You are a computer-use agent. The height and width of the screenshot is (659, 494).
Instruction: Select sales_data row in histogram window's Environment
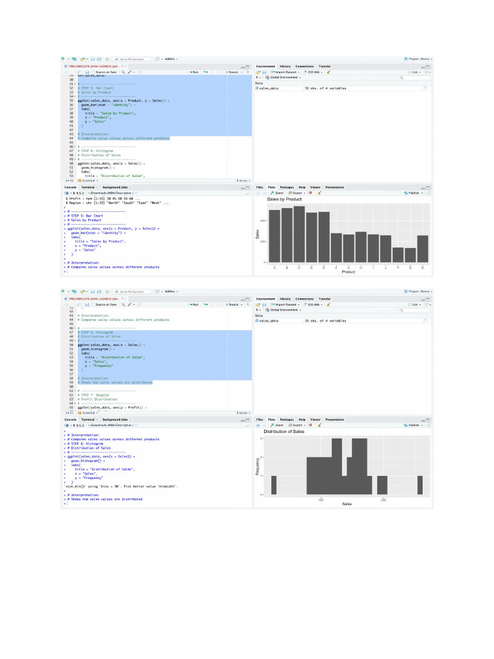[342, 320]
